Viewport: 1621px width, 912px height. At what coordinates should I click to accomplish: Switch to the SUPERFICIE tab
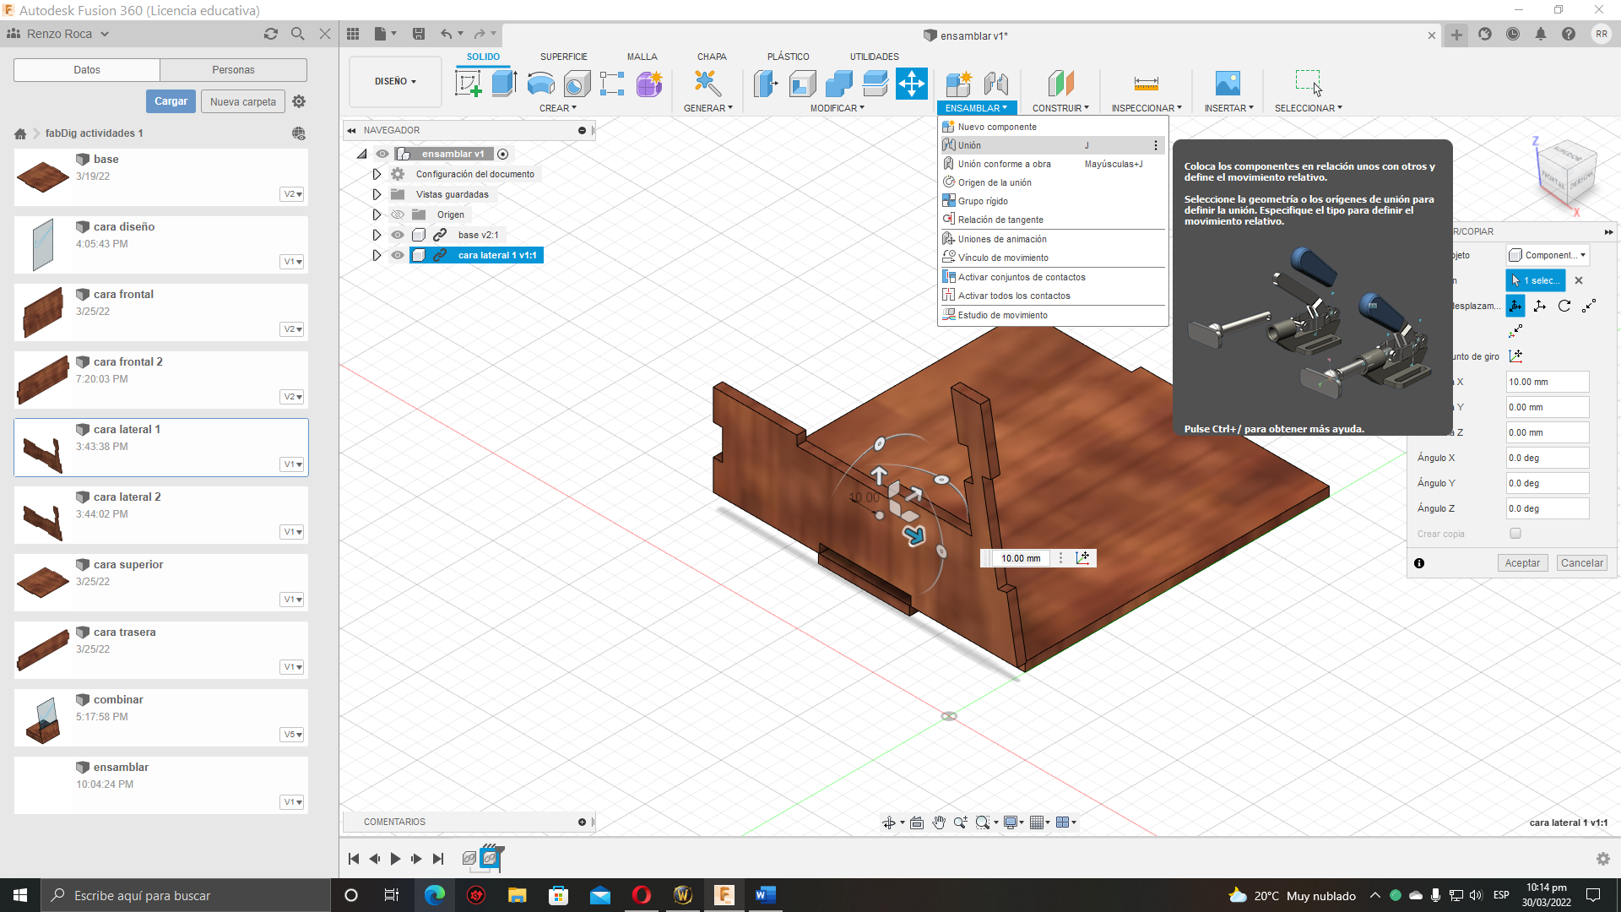[563, 57]
